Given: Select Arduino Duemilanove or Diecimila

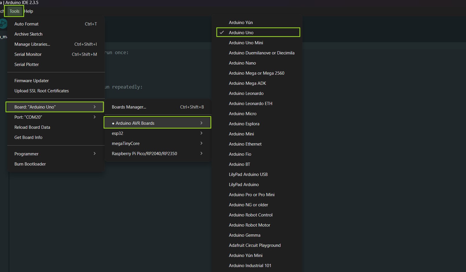Looking at the screenshot, I should coord(257,53).
